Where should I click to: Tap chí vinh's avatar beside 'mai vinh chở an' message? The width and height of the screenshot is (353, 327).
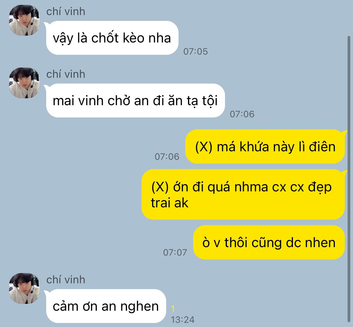[24, 83]
